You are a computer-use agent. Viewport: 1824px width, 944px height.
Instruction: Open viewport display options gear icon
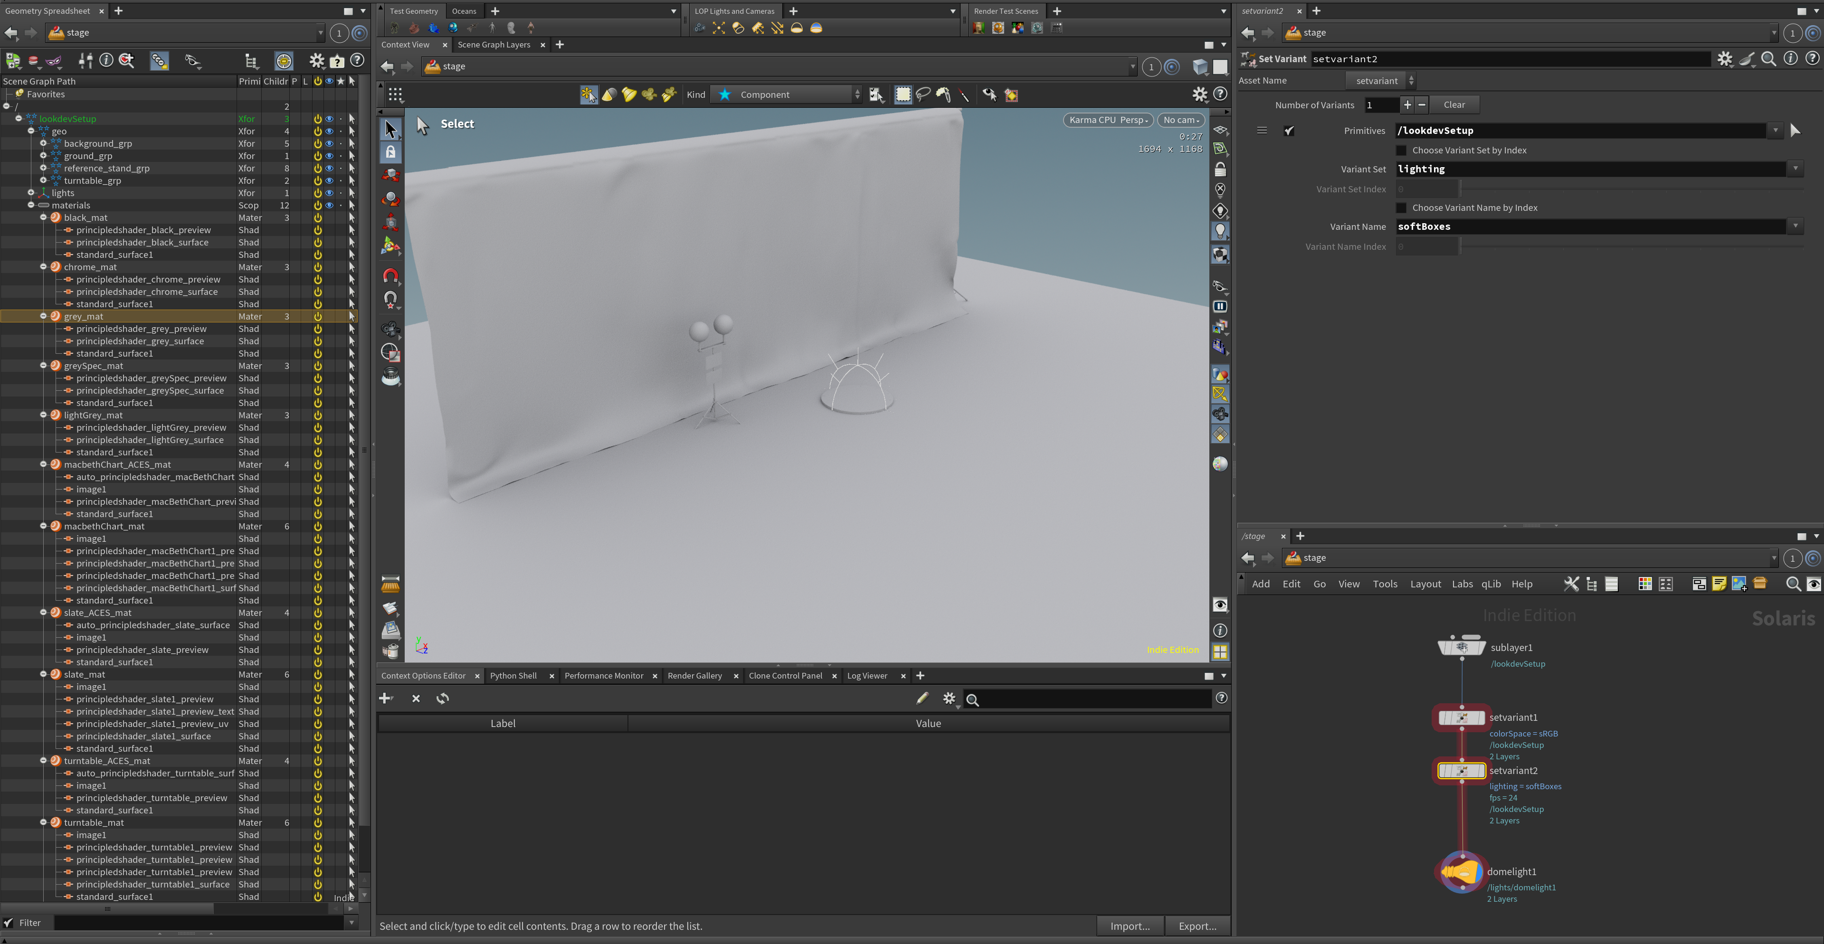pos(1199,94)
